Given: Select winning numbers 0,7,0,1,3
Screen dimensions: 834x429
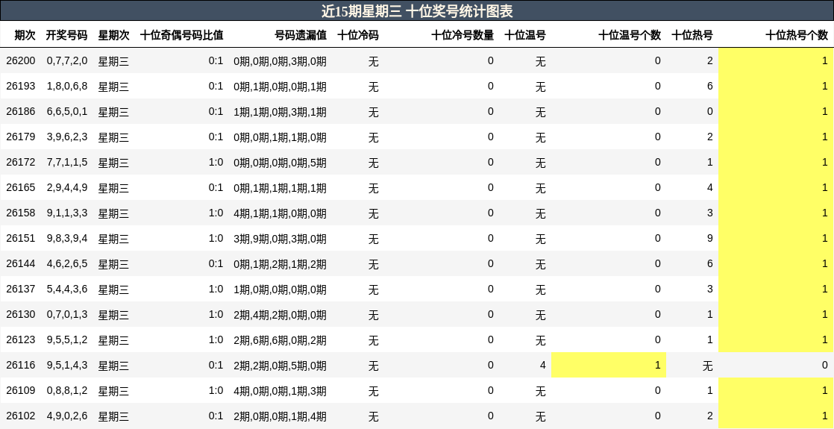Looking at the screenshot, I should [67, 315].
